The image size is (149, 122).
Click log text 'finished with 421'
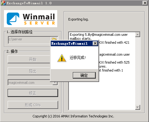tap(117, 43)
